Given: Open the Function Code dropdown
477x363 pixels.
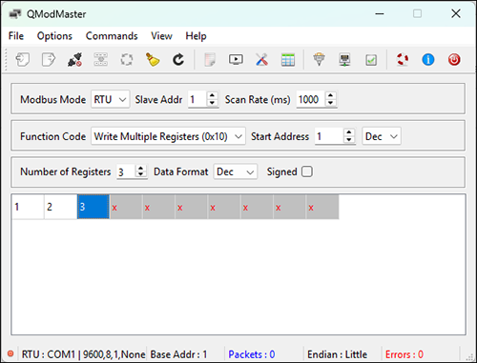Looking at the screenshot, I should click(x=168, y=136).
